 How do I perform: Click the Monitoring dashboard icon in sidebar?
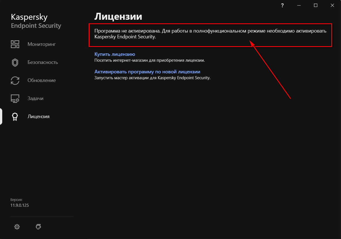(15, 44)
